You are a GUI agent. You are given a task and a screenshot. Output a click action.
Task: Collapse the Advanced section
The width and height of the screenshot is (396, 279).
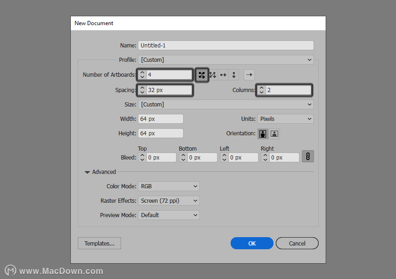coord(88,172)
